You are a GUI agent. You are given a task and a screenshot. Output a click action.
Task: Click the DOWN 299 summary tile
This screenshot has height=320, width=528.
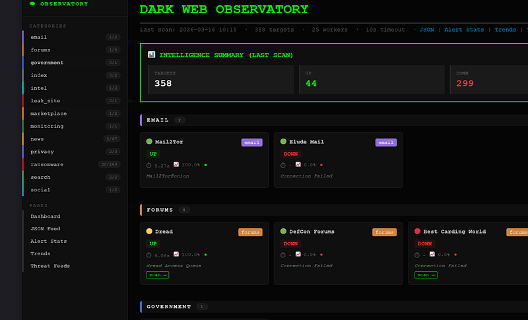point(489,80)
